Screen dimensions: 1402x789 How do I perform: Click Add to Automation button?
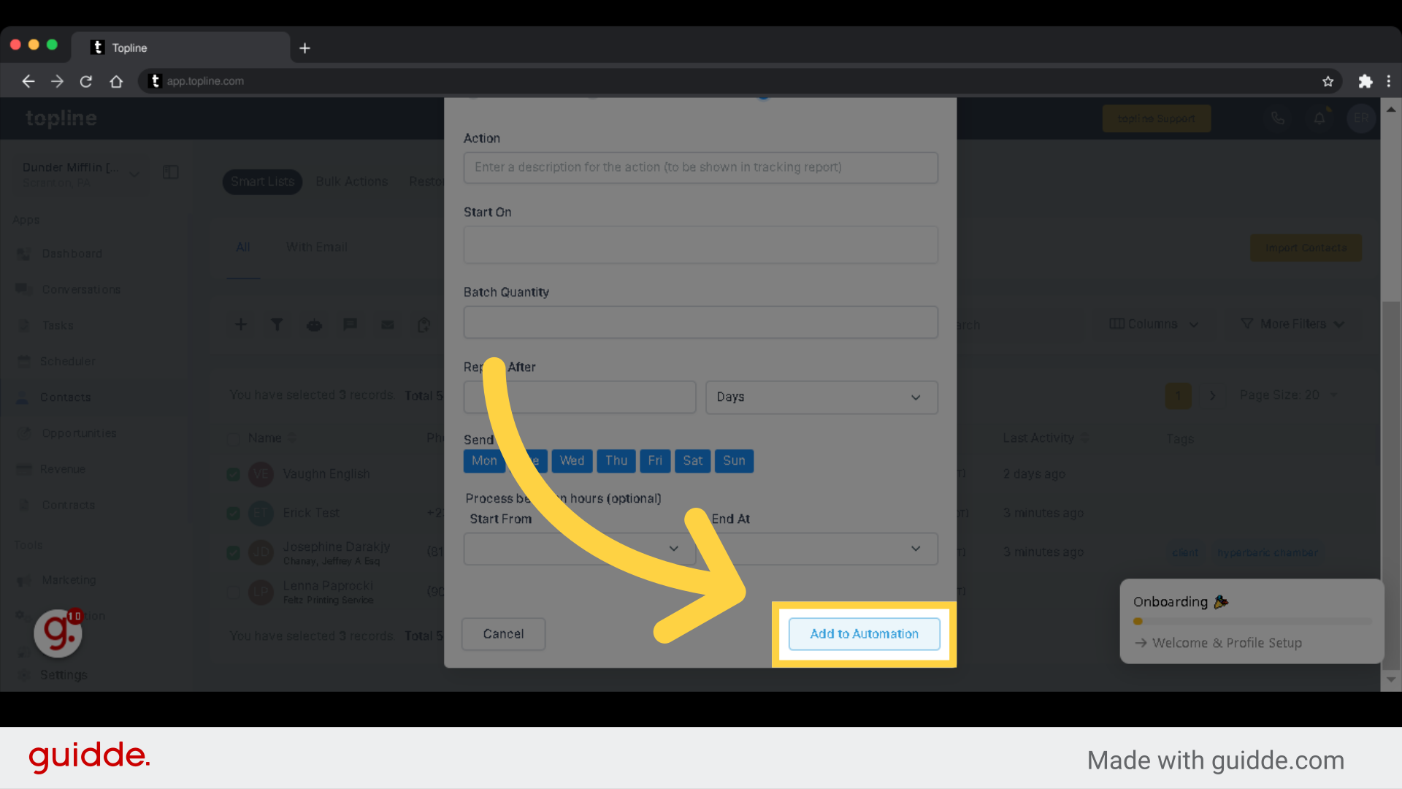coord(864,634)
